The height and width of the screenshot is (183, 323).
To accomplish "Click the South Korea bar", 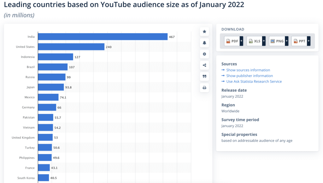I will (44, 178).
